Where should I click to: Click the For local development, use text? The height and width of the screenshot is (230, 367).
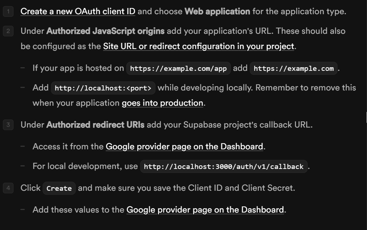pyautogui.click(x=85, y=166)
